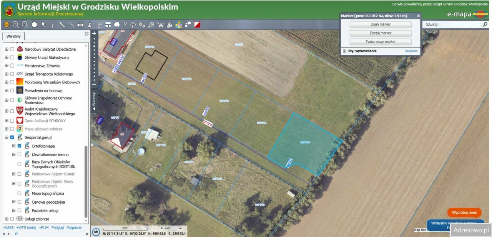The image size is (492, 237).
Task: Click the colored grid palette icon
Action: tap(179, 25)
